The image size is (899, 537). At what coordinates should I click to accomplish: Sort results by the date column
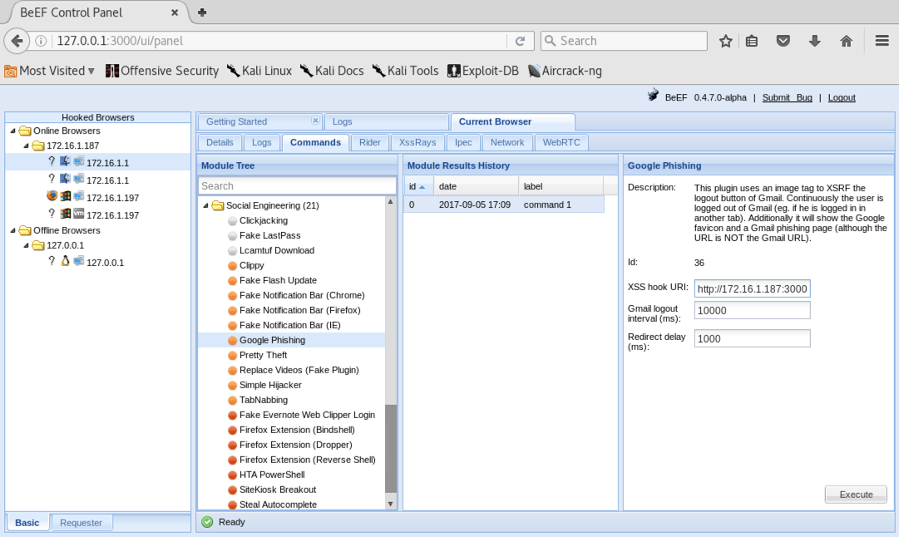pos(476,186)
